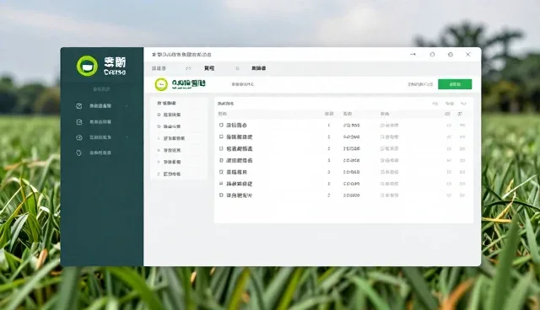Image resolution: width=540 pixels, height=310 pixels.
Task: Select the third item in the category list panel
Action: (171, 138)
